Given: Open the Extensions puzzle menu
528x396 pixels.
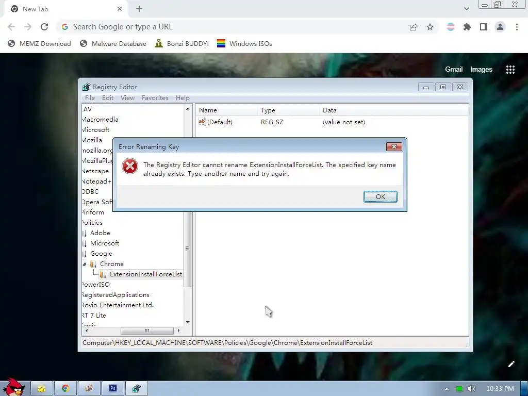Looking at the screenshot, I should (467, 27).
